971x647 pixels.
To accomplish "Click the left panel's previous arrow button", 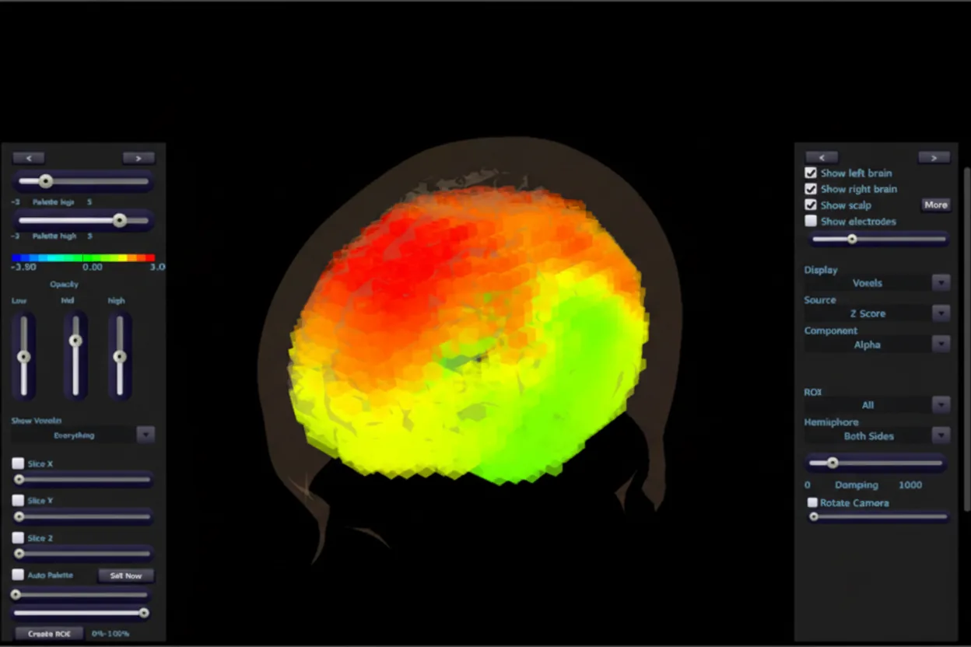I will click(29, 158).
